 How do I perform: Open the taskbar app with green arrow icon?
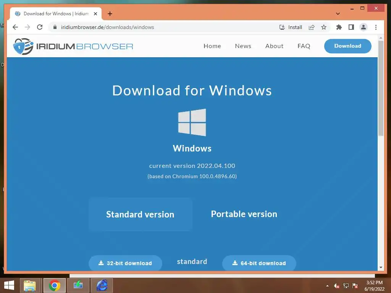pos(78,285)
